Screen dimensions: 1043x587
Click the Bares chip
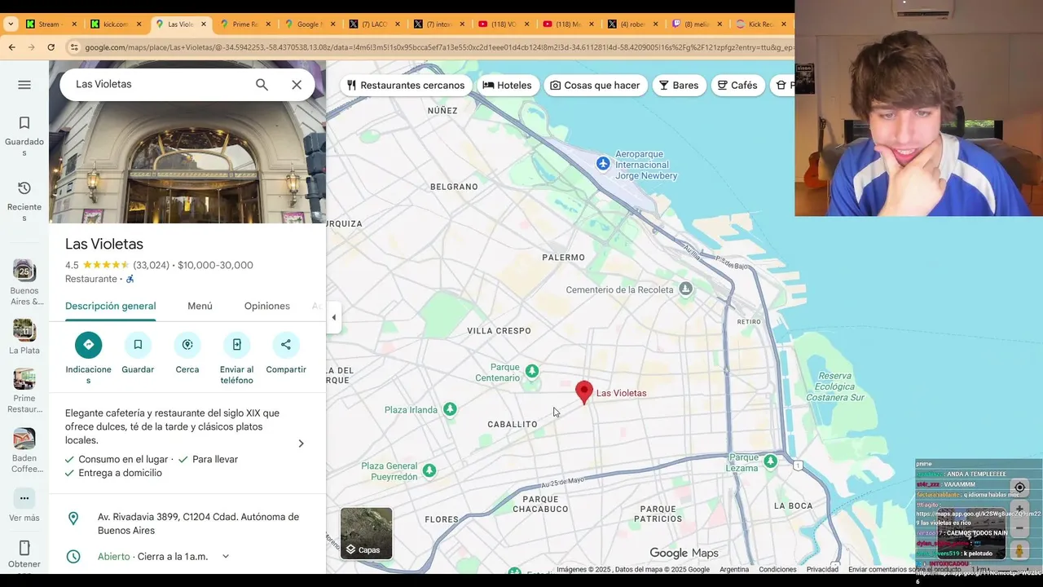[680, 85]
